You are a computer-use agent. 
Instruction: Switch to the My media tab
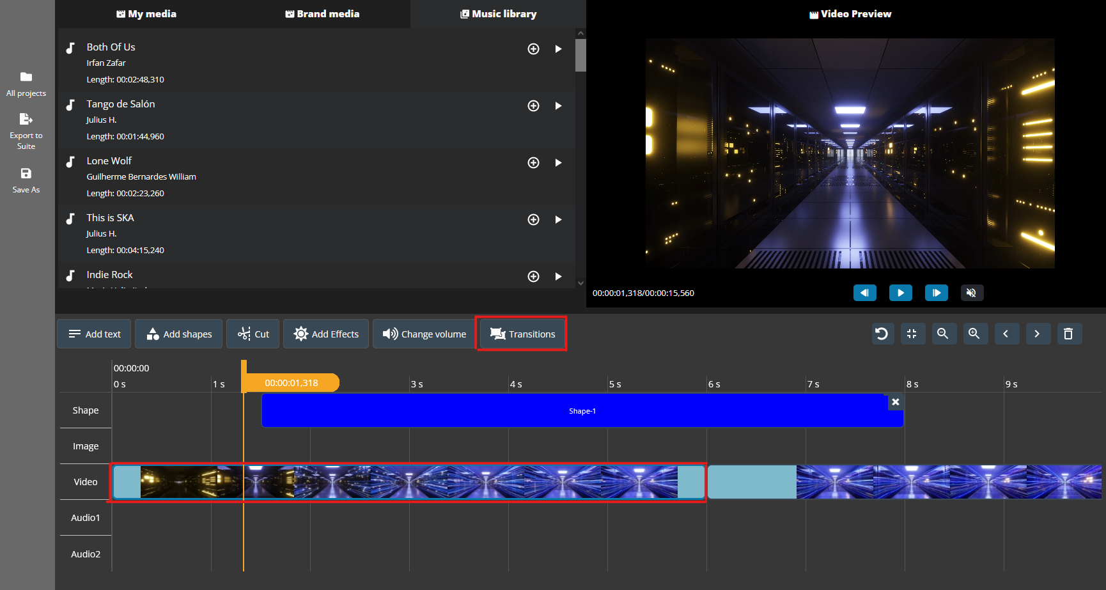point(146,14)
